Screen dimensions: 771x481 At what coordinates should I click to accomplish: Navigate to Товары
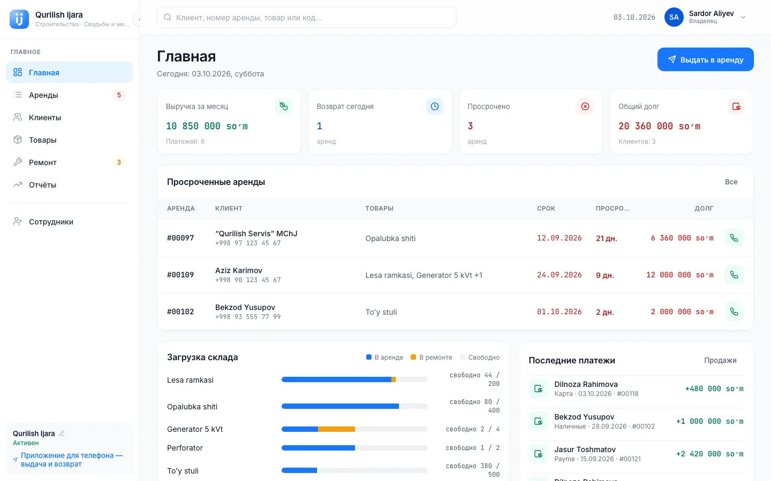(x=70, y=140)
